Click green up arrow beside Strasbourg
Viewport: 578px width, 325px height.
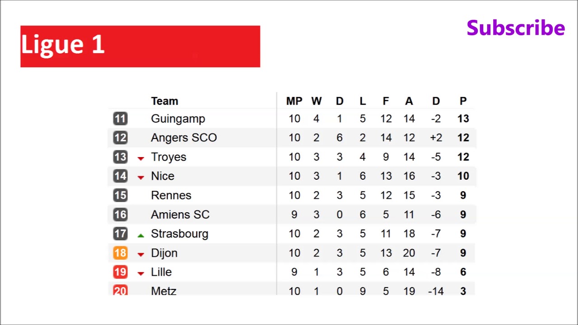[141, 235]
